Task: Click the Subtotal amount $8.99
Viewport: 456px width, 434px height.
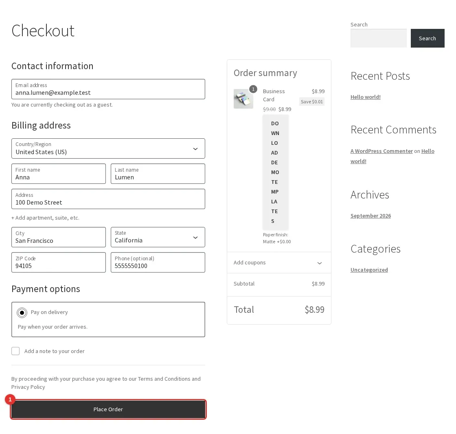Action: (318, 284)
